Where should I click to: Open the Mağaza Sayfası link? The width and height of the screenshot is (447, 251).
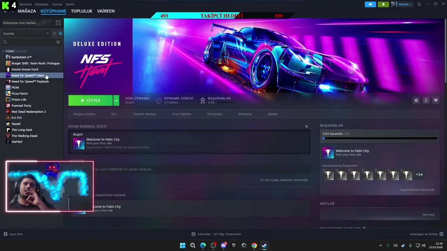(x=84, y=114)
